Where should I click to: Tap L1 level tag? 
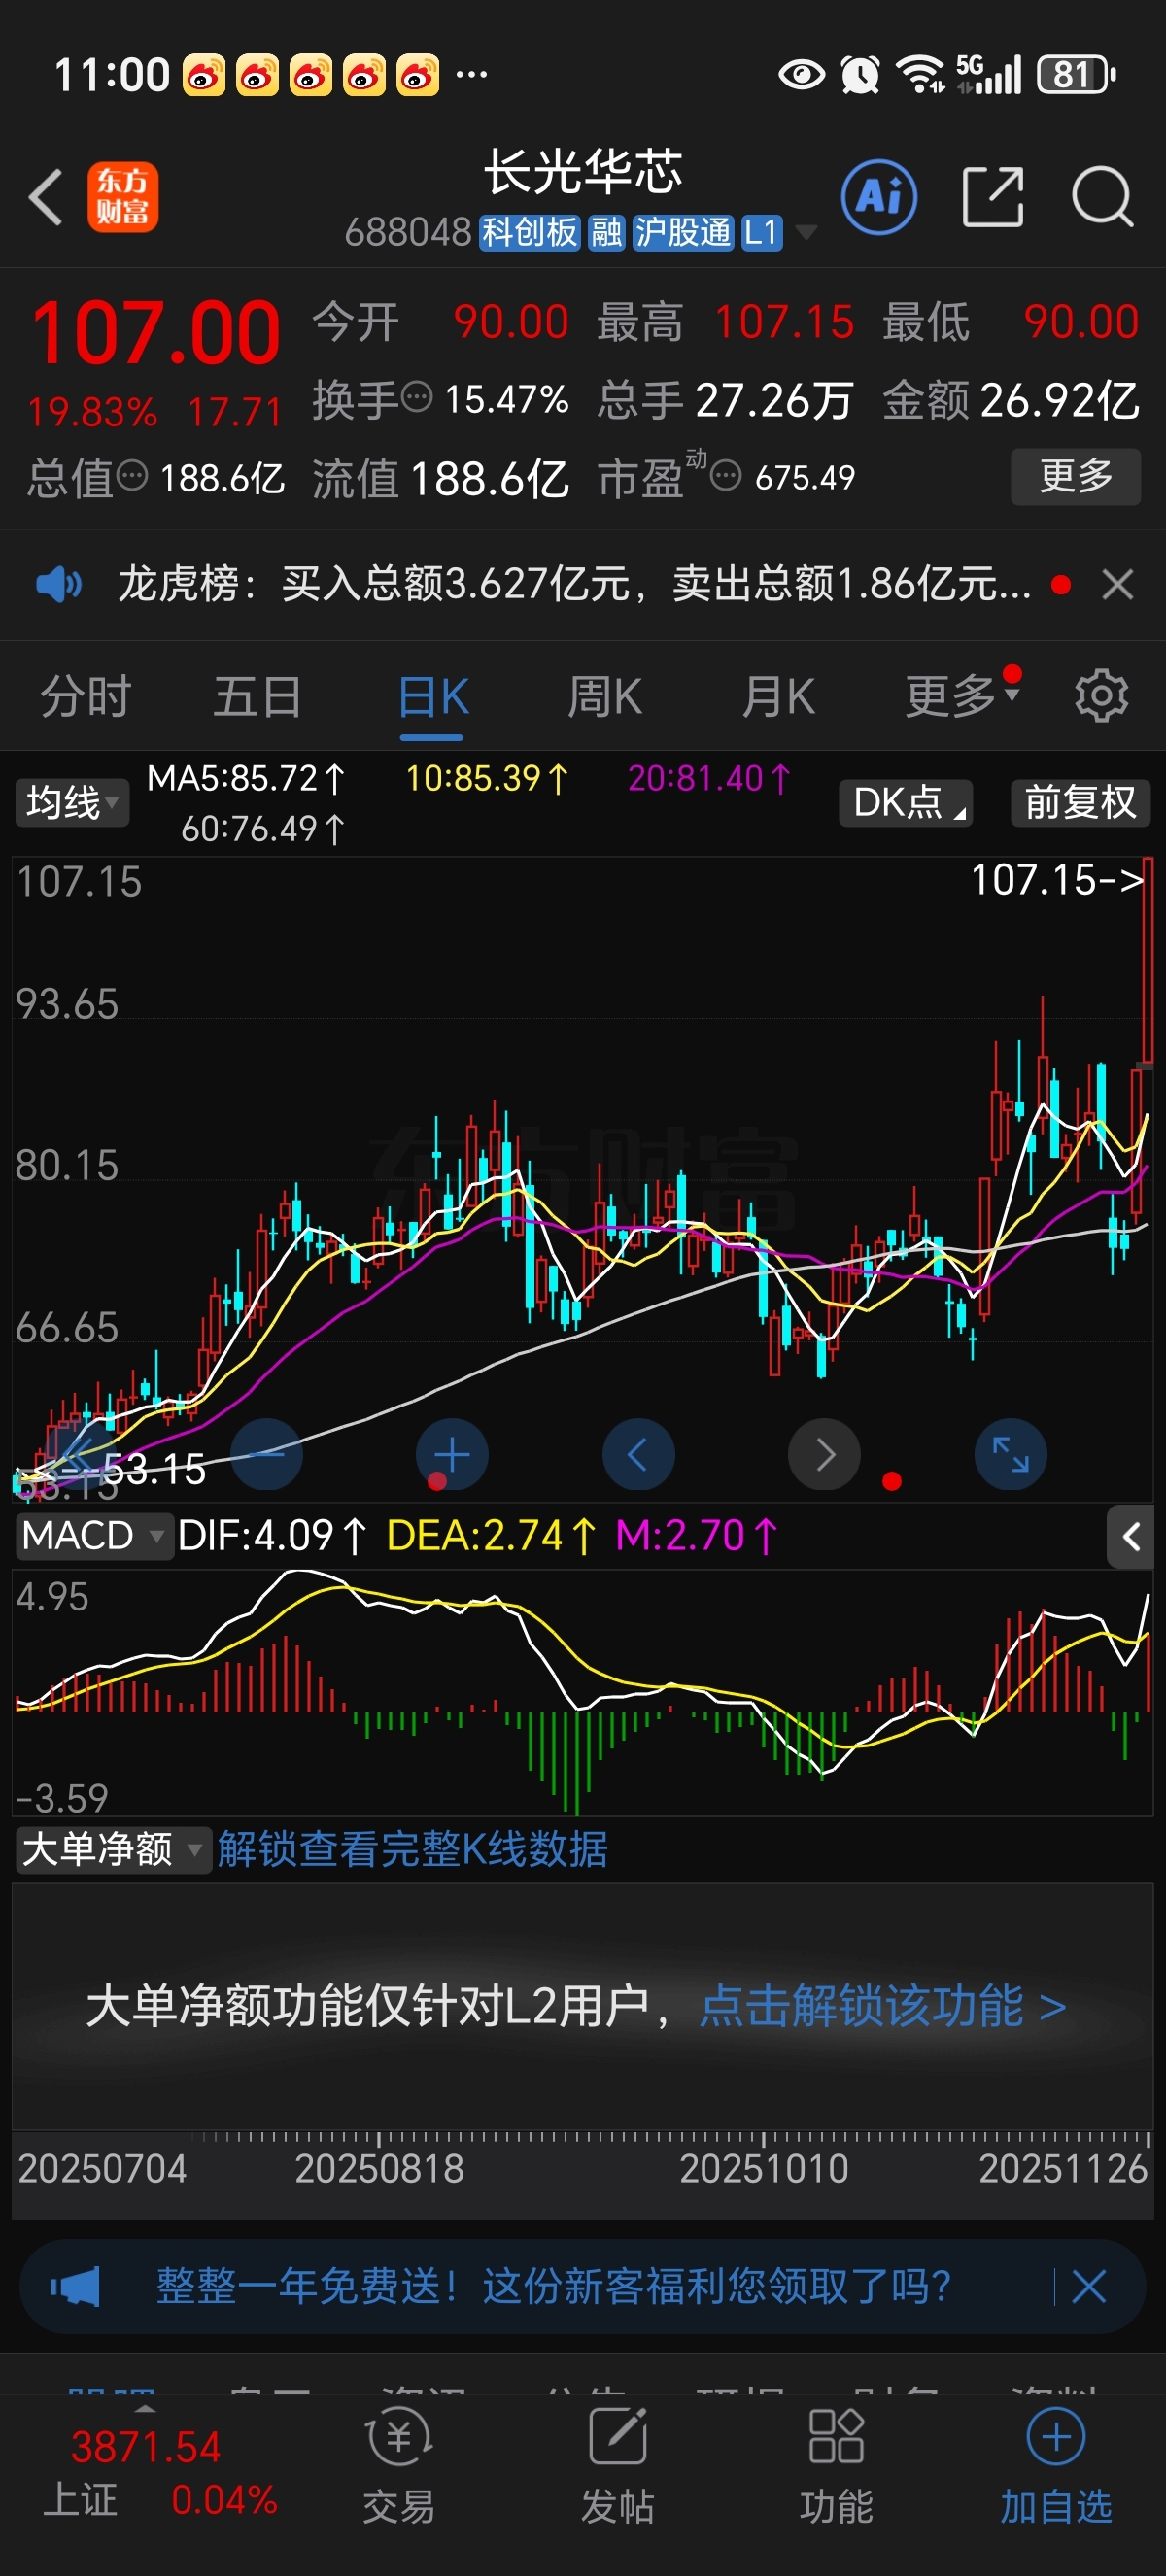761,232
